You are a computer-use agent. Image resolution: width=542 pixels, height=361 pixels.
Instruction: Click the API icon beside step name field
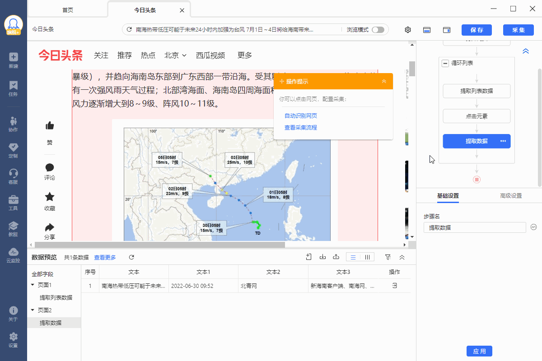coord(533,227)
